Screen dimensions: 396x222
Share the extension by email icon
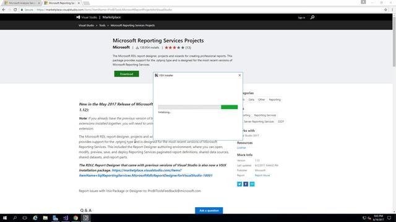[252, 184]
